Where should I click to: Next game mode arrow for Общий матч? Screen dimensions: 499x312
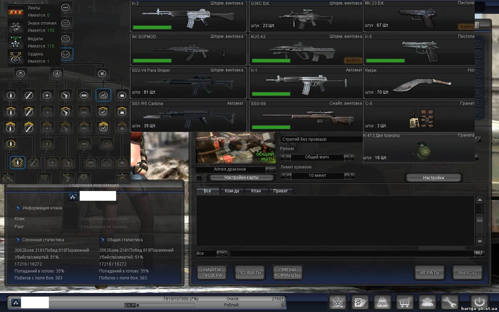349,157
